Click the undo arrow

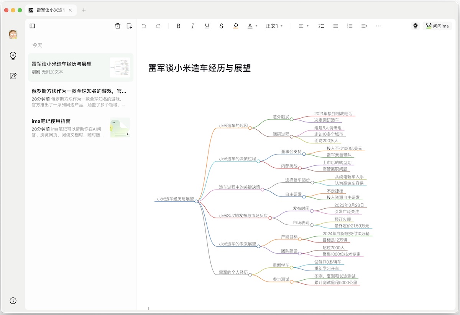click(144, 26)
